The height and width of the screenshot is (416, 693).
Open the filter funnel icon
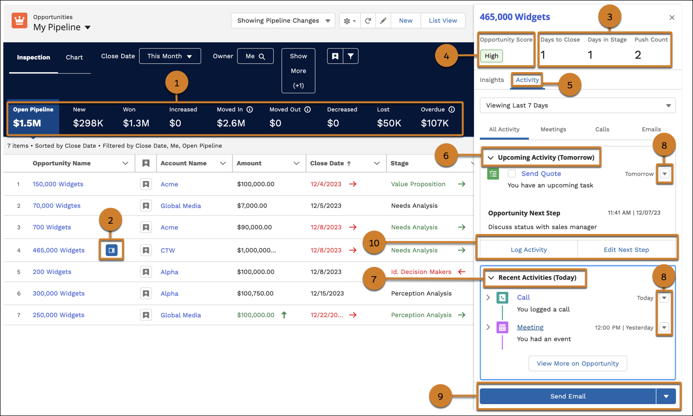tap(351, 56)
